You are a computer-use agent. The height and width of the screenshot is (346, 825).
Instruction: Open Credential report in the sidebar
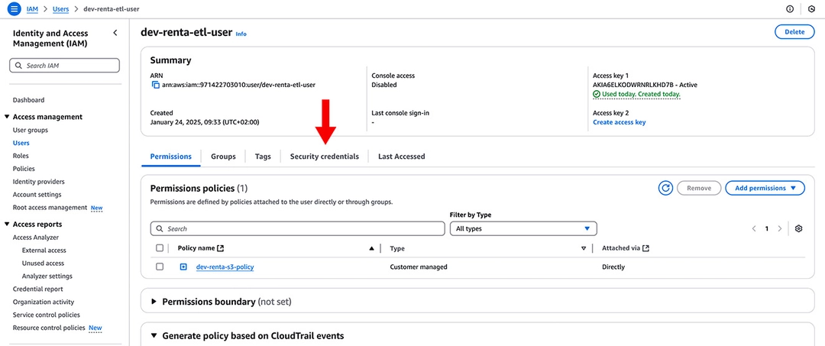[x=38, y=289]
